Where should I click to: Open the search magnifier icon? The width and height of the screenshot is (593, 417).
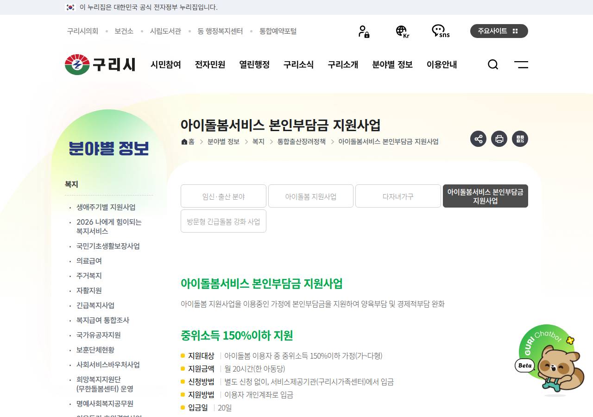click(493, 64)
